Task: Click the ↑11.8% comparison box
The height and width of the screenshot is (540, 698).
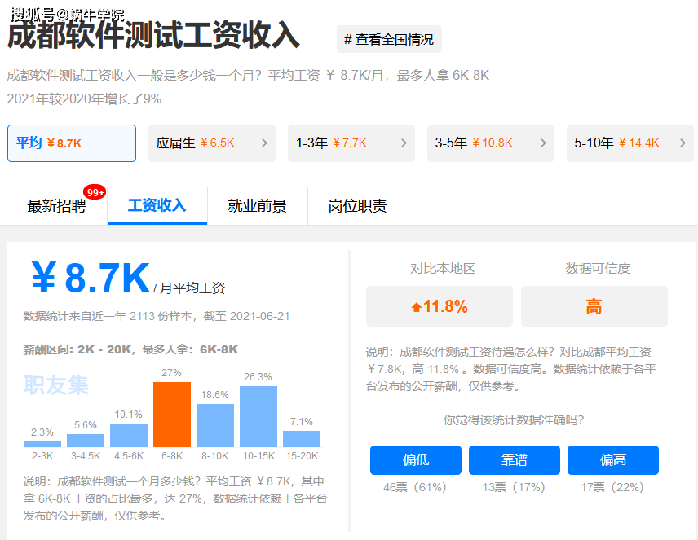Action: click(x=440, y=306)
